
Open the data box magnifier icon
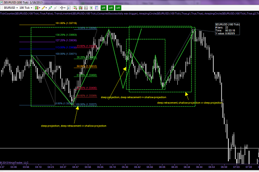[x=69, y=8]
